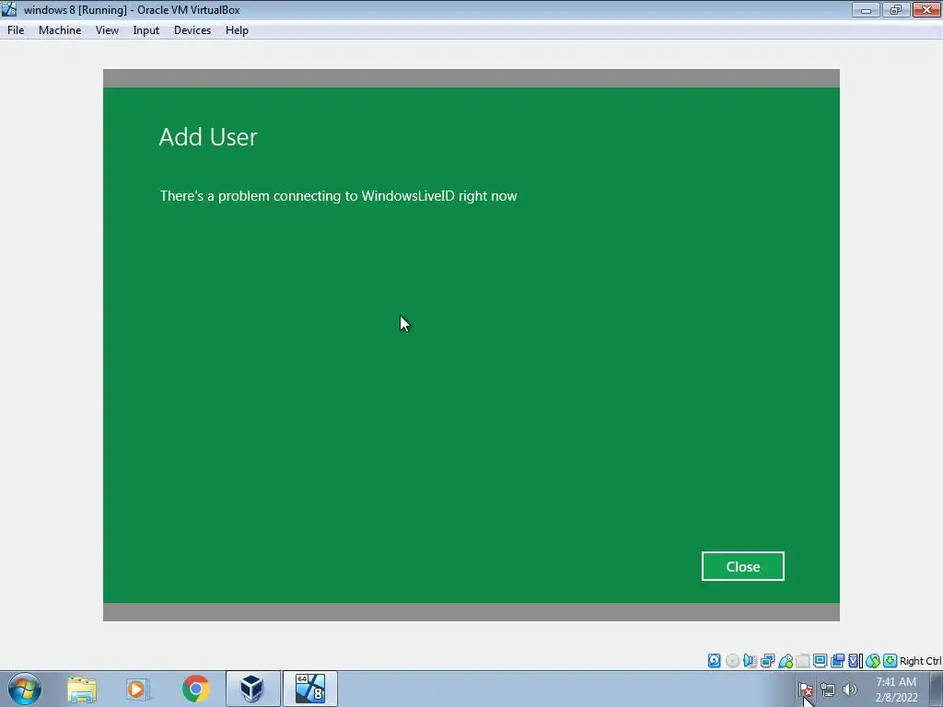Click the hard disk activity status icon
This screenshot has height=707, width=943.
tap(714, 661)
